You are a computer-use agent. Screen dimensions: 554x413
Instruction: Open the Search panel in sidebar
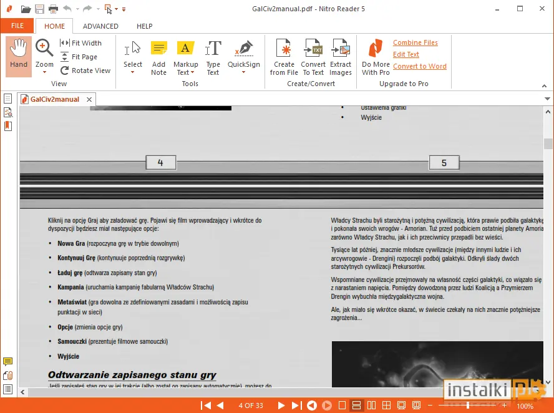[x=7, y=112]
